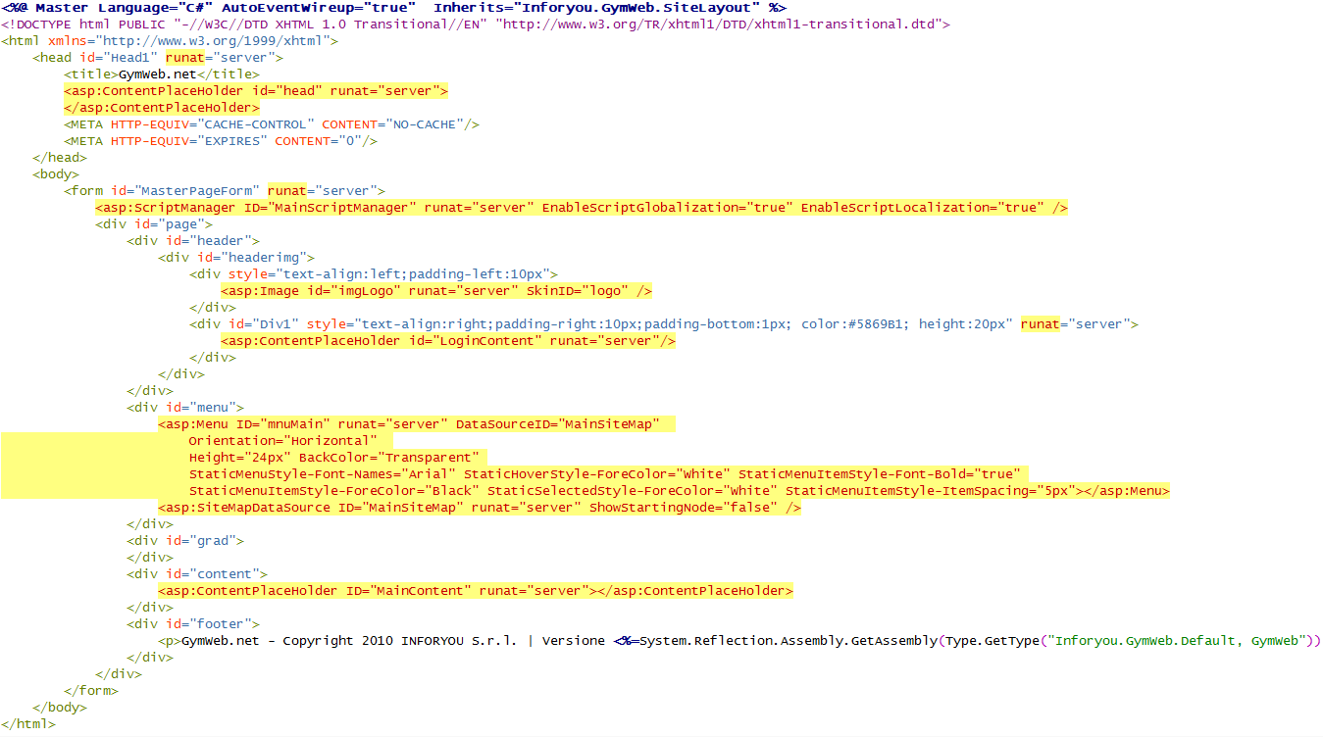
Task: Click the div id="grad" tag
Action: pyautogui.click(x=185, y=540)
